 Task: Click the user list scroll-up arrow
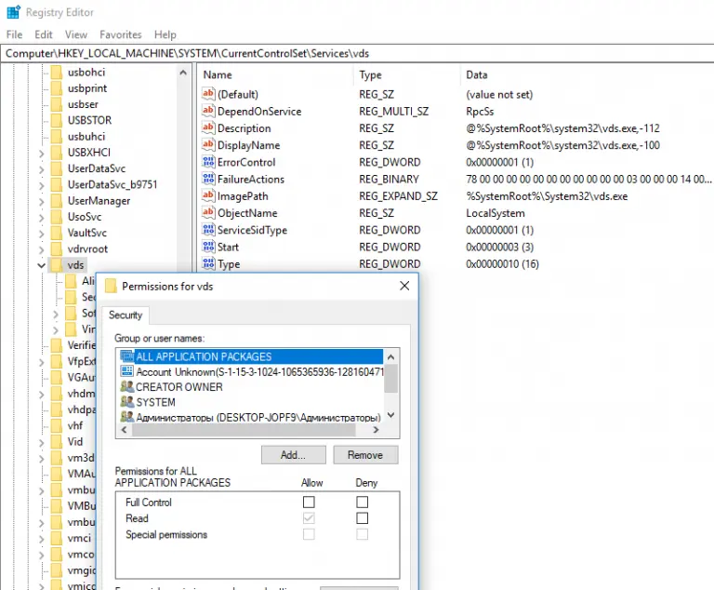(390, 356)
